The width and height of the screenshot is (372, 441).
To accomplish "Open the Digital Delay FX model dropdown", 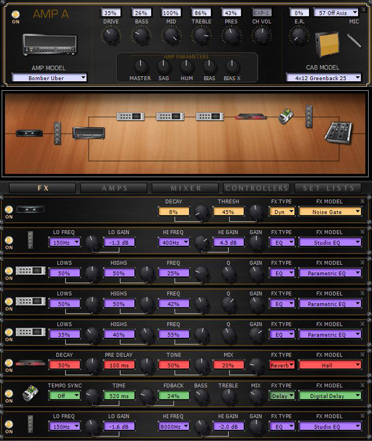I will [x=330, y=396].
